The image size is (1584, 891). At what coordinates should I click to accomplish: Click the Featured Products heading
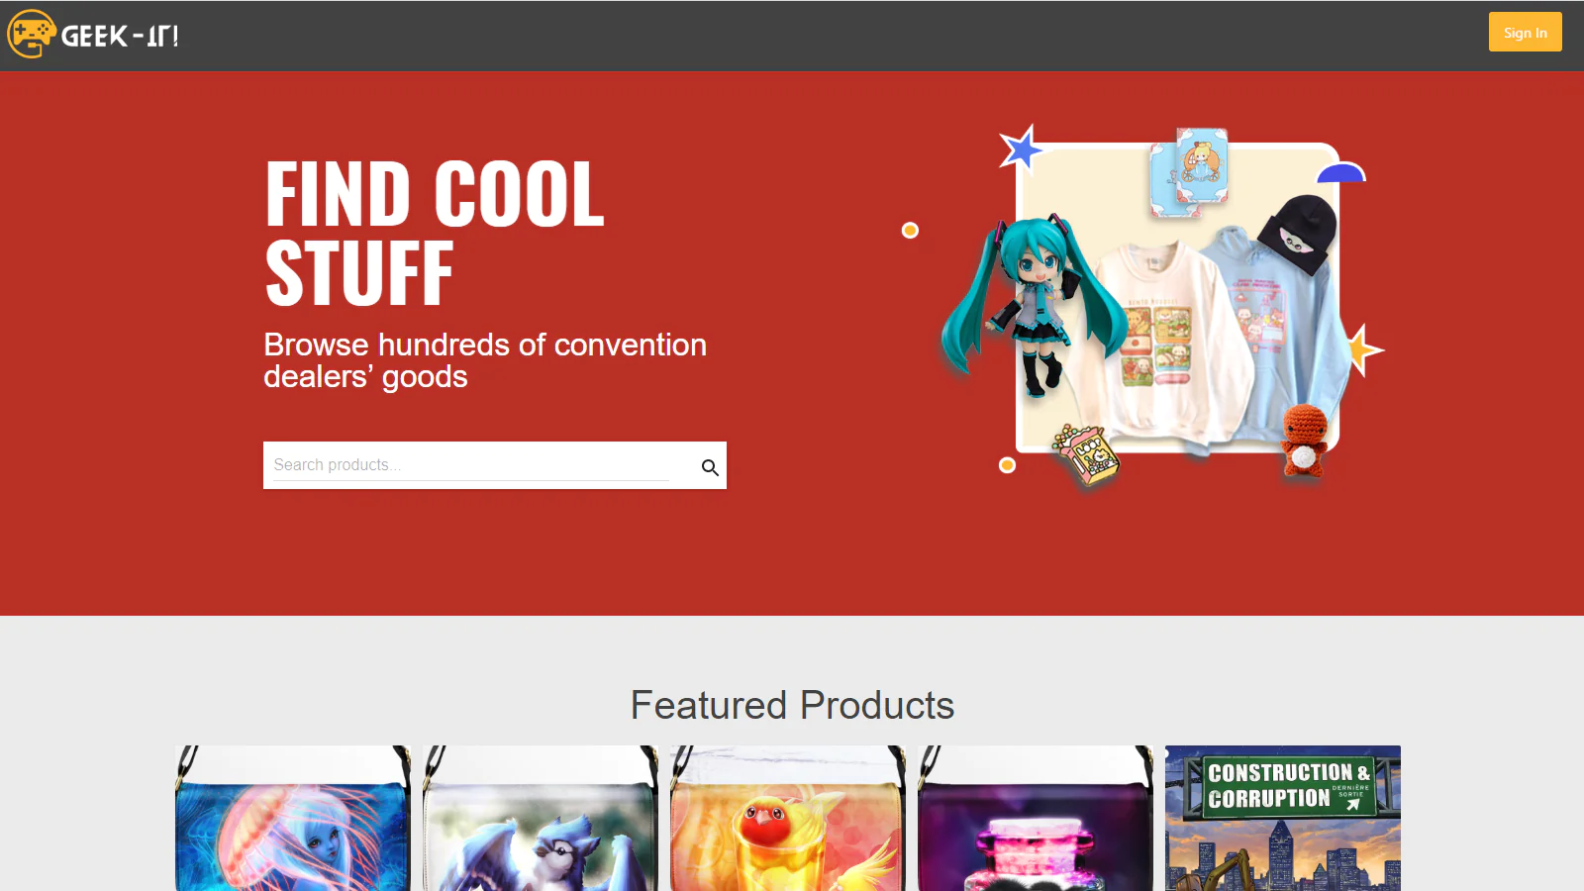(x=792, y=705)
